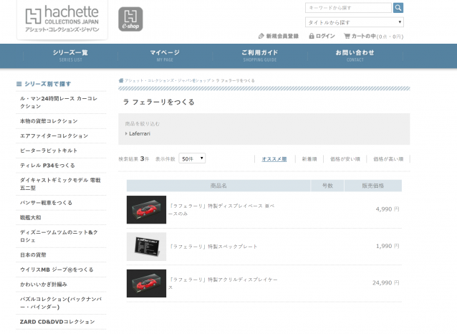Screen dimensions: 457x334
Task: Click the 24,990 円 price
Action: [386, 283]
